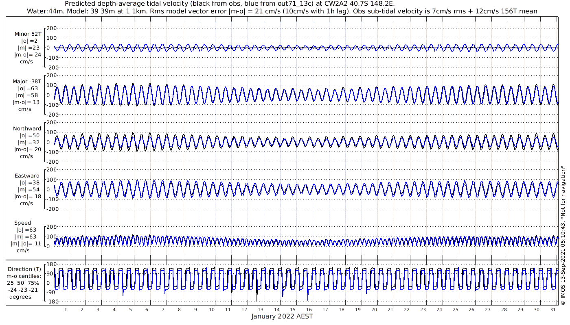This screenshot has height=325, width=570.
Task: Click '|m-o|= 20' in the Northward panel
Action: tap(27, 149)
